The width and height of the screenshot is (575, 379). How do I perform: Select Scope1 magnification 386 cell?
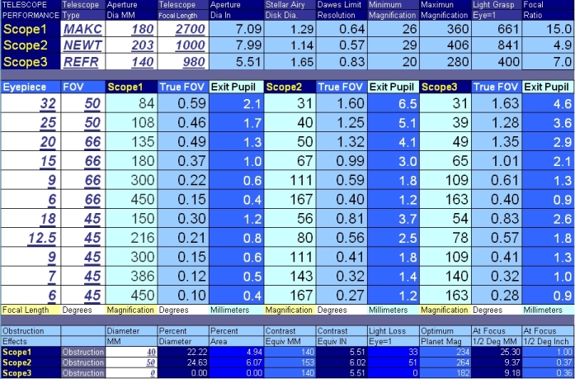tap(131, 276)
